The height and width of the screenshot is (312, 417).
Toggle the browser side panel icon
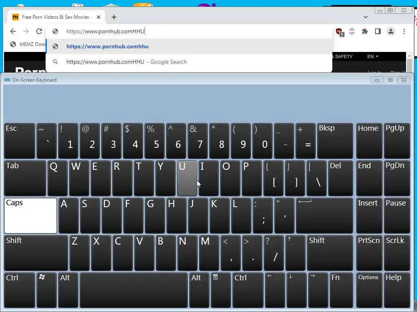pos(377,31)
